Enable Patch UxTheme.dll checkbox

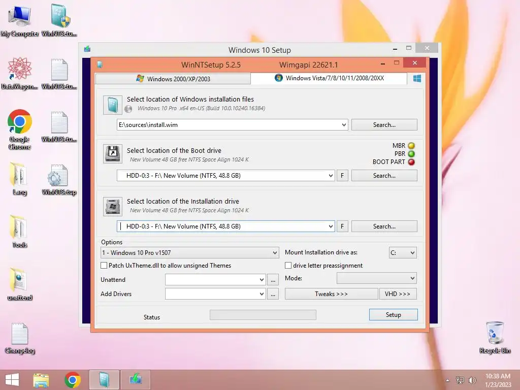click(x=104, y=265)
